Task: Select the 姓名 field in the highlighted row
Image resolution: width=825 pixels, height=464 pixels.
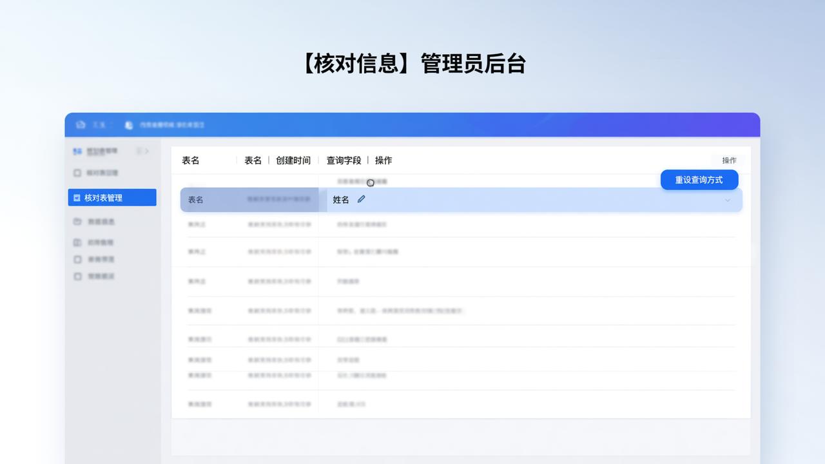Action: pyautogui.click(x=341, y=200)
